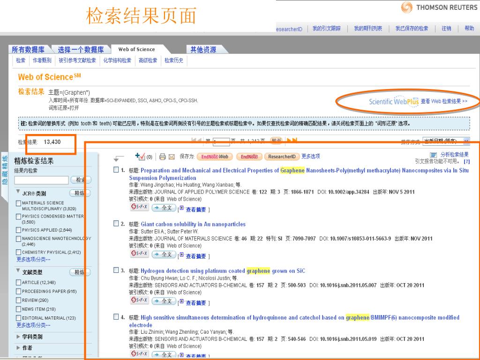Click 帮助 help link
Screen dimensions: 480x360
(469, 29)
